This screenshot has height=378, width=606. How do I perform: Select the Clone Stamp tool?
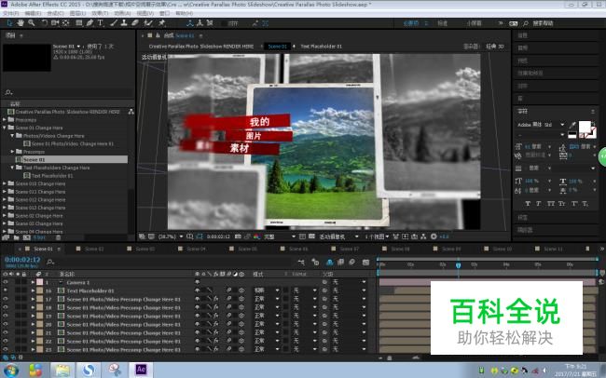click(124, 23)
